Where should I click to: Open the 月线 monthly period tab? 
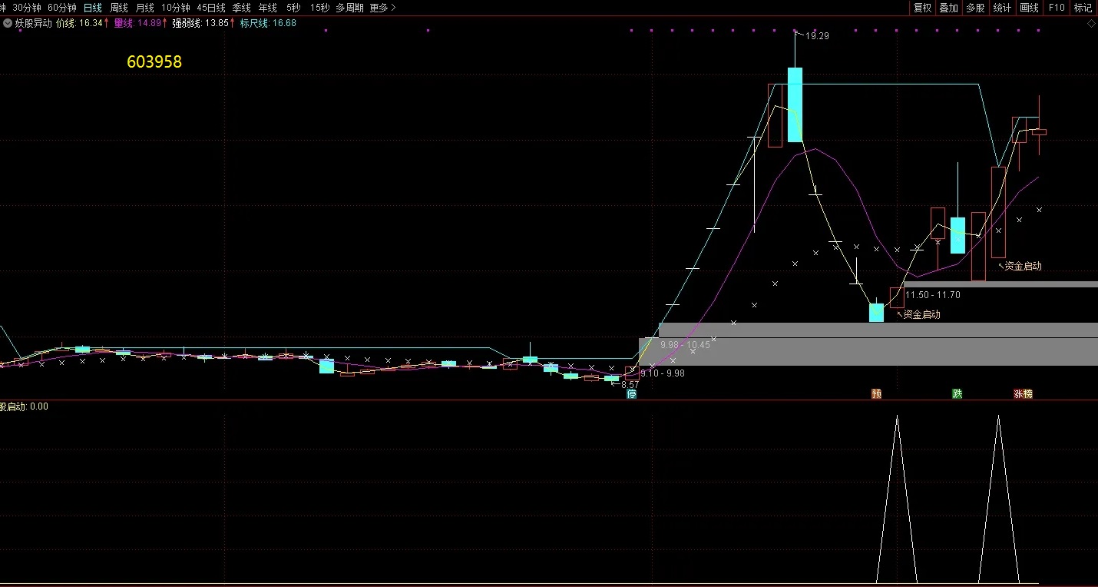[x=145, y=8]
